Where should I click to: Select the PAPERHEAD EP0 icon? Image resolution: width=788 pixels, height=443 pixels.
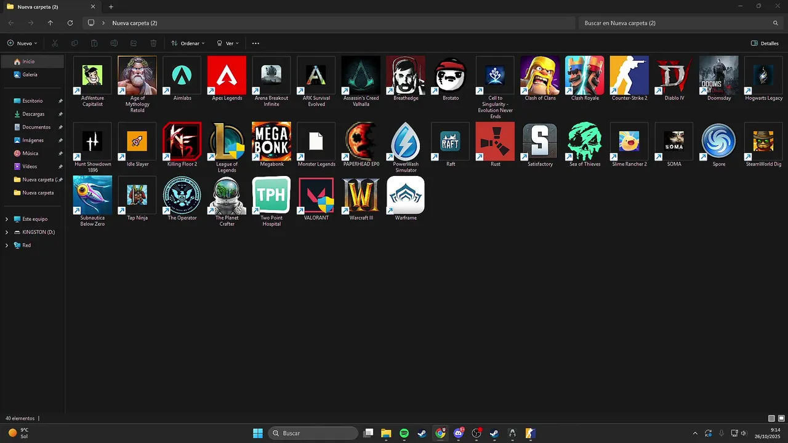[361, 142]
